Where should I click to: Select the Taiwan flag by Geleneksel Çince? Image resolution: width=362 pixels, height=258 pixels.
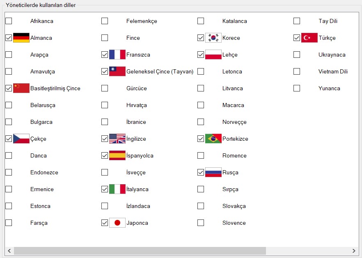[x=117, y=71]
